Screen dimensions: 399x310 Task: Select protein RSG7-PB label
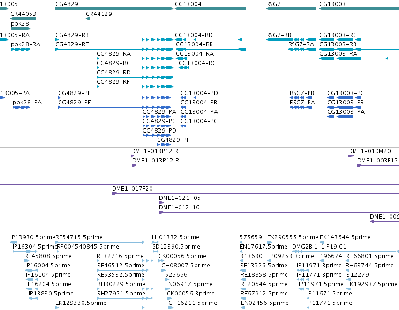(x=302, y=93)
